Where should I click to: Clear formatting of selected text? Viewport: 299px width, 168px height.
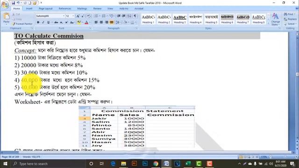(x=89, y=16)
